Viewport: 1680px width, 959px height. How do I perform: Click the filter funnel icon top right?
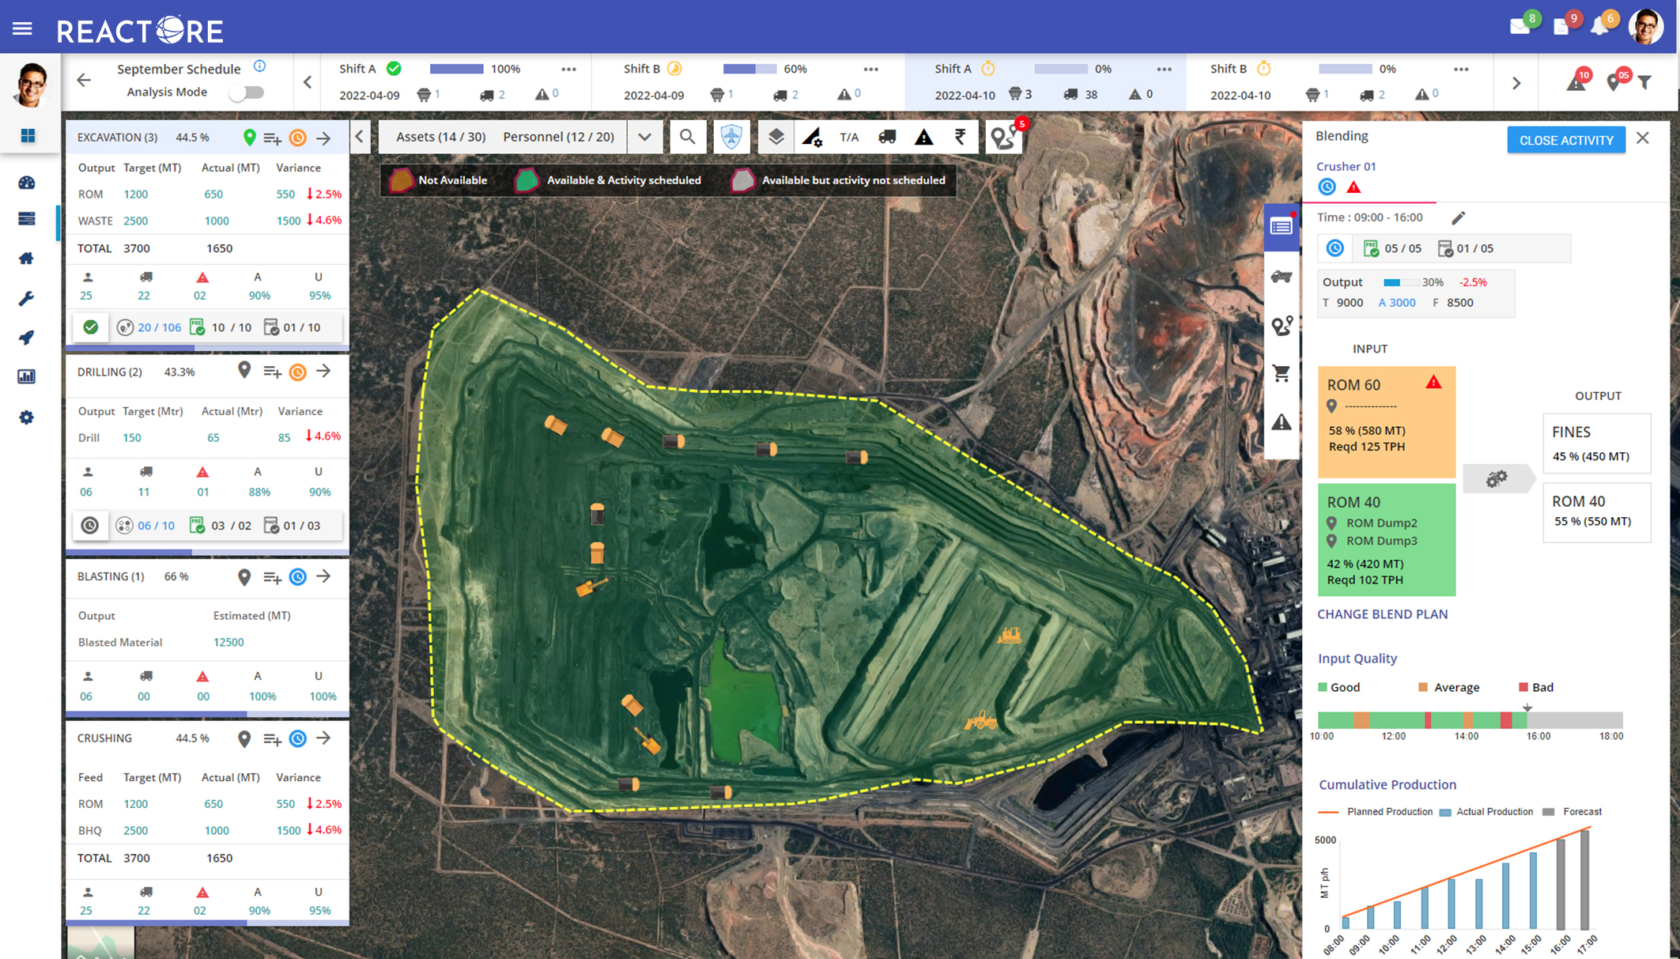(x=1645, y=82)
